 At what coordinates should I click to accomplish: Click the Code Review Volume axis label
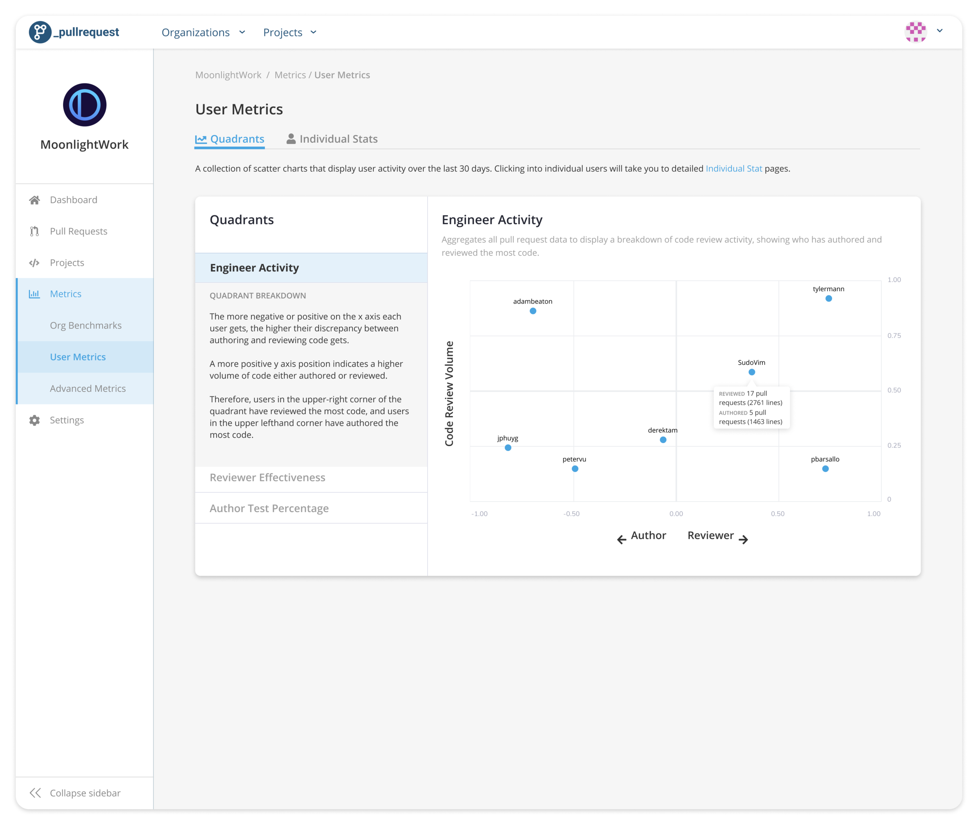tap(449, 394)
